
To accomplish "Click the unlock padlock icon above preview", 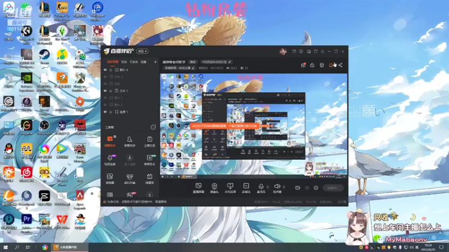I will tap(312, 65).
